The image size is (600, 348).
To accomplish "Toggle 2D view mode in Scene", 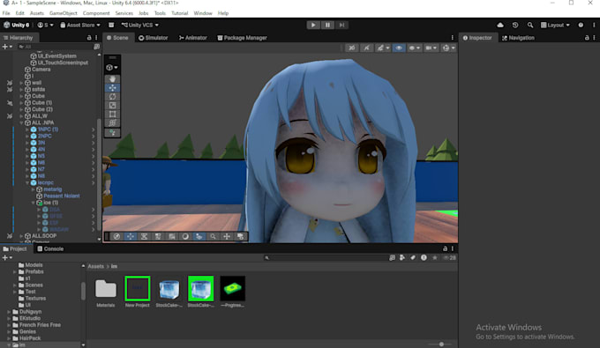I will click(x=351, y=48).
